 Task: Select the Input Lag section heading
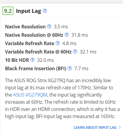[28, 11]
